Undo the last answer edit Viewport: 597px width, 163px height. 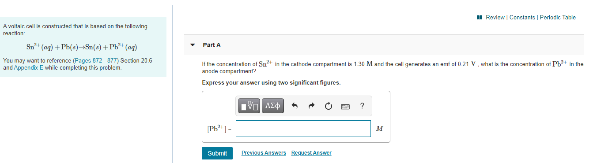(x=295, y=106)
